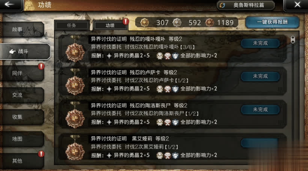Open the 故事 category
The height and width of the screenshot is (171, 308).
pos(22,29)
